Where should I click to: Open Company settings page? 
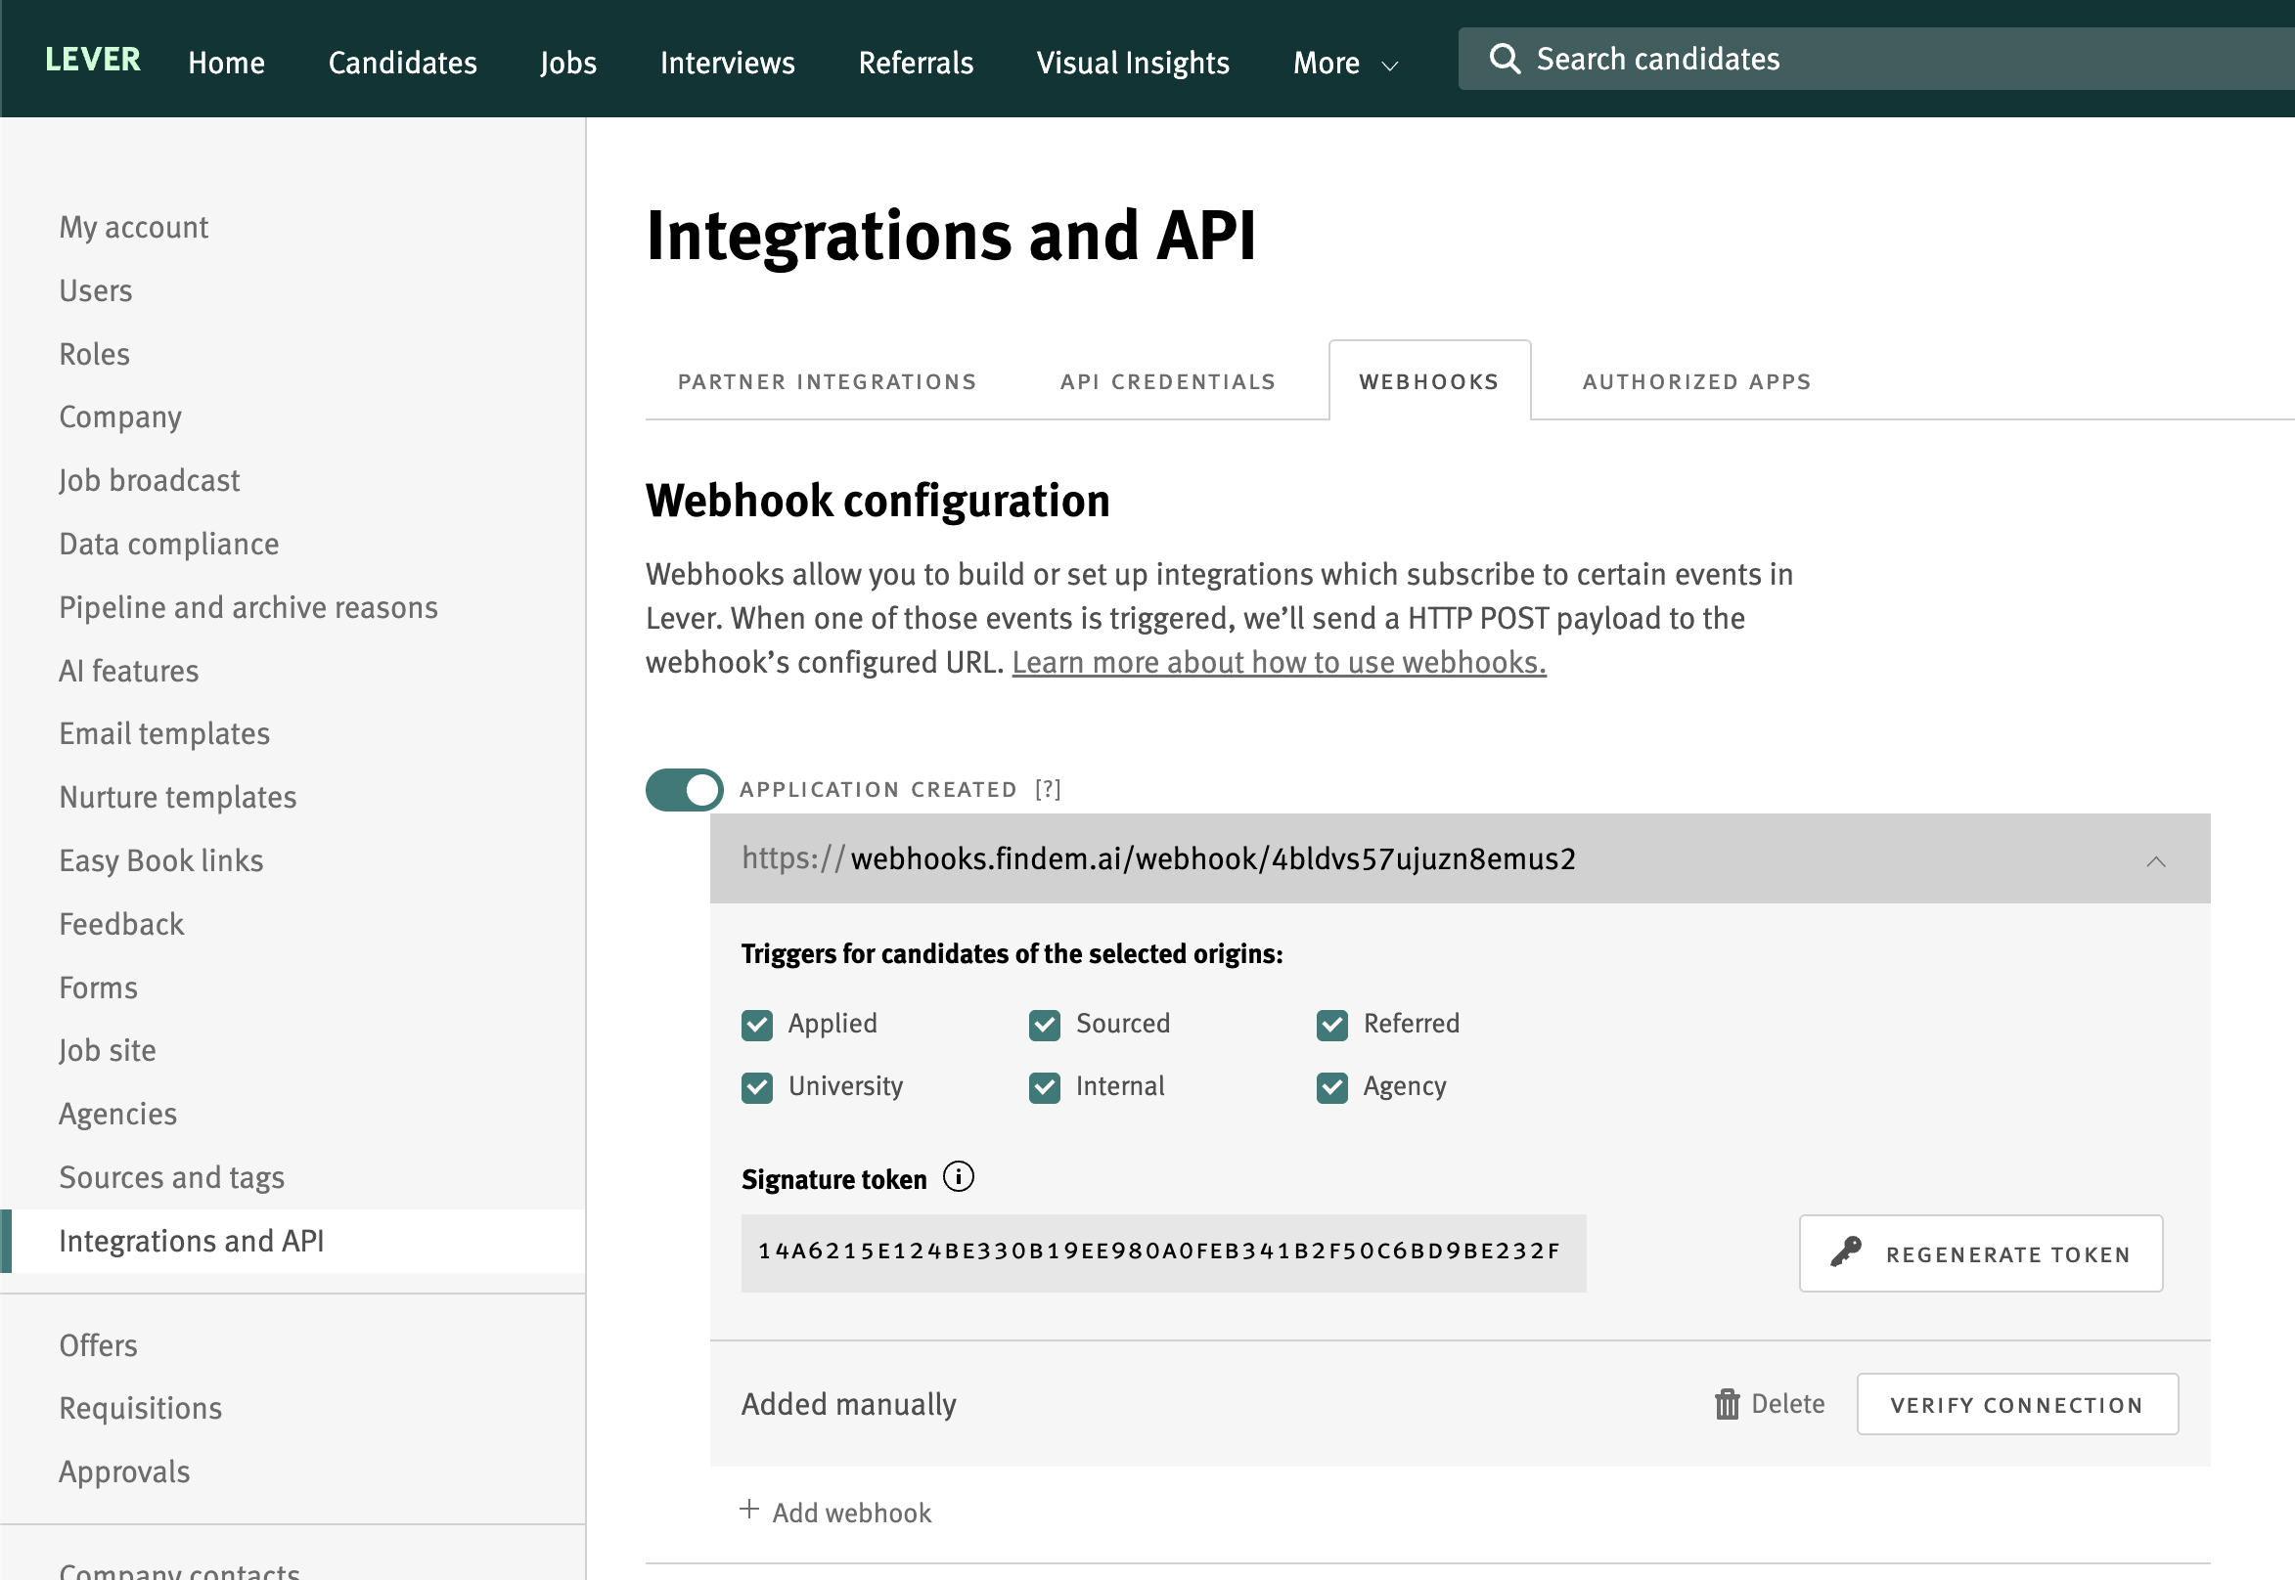pyautogui.click(x=120, y=417)
